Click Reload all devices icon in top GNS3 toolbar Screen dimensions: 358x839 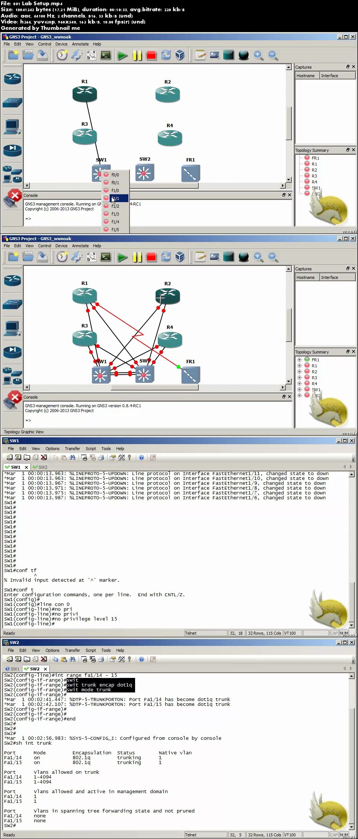click(x=166, y=55)
